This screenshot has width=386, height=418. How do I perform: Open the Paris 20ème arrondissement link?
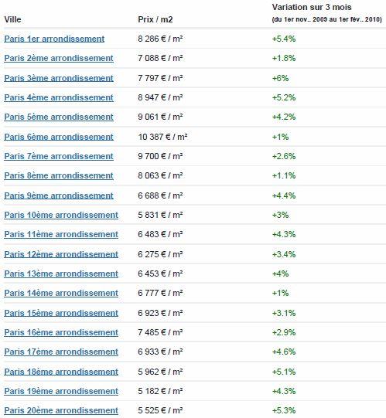(x=61, y=410)
